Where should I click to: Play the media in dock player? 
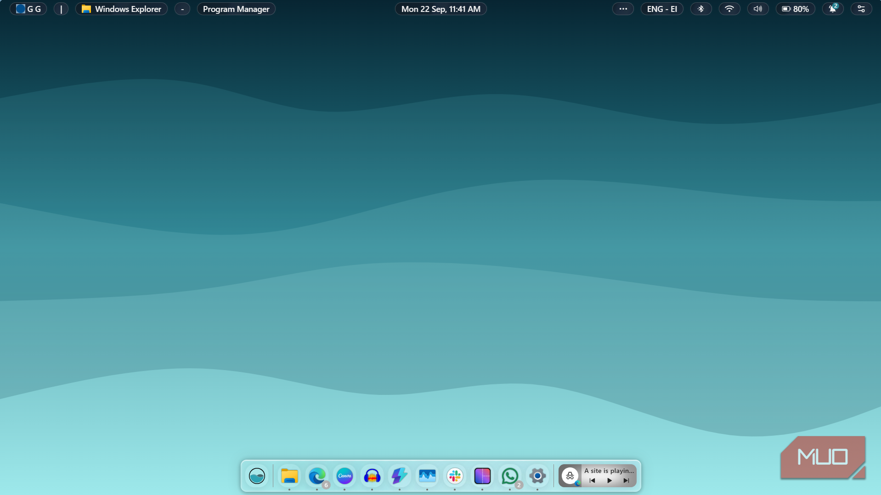[x=609, y=481]
